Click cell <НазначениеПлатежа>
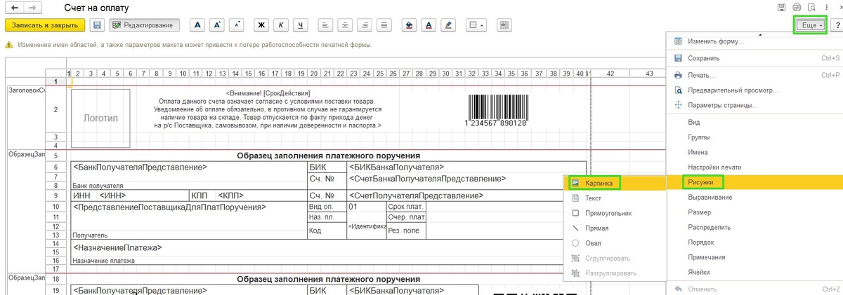The width and height of the screenshot is (843, 295). pos(328,248)
